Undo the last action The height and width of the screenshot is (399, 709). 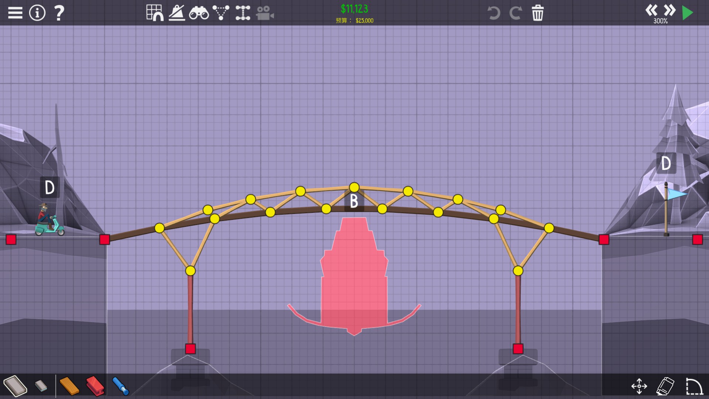tap(494, 13)
